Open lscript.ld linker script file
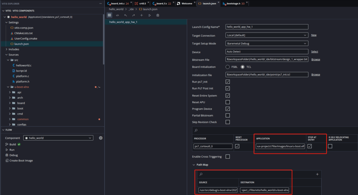 click(21, 71)
